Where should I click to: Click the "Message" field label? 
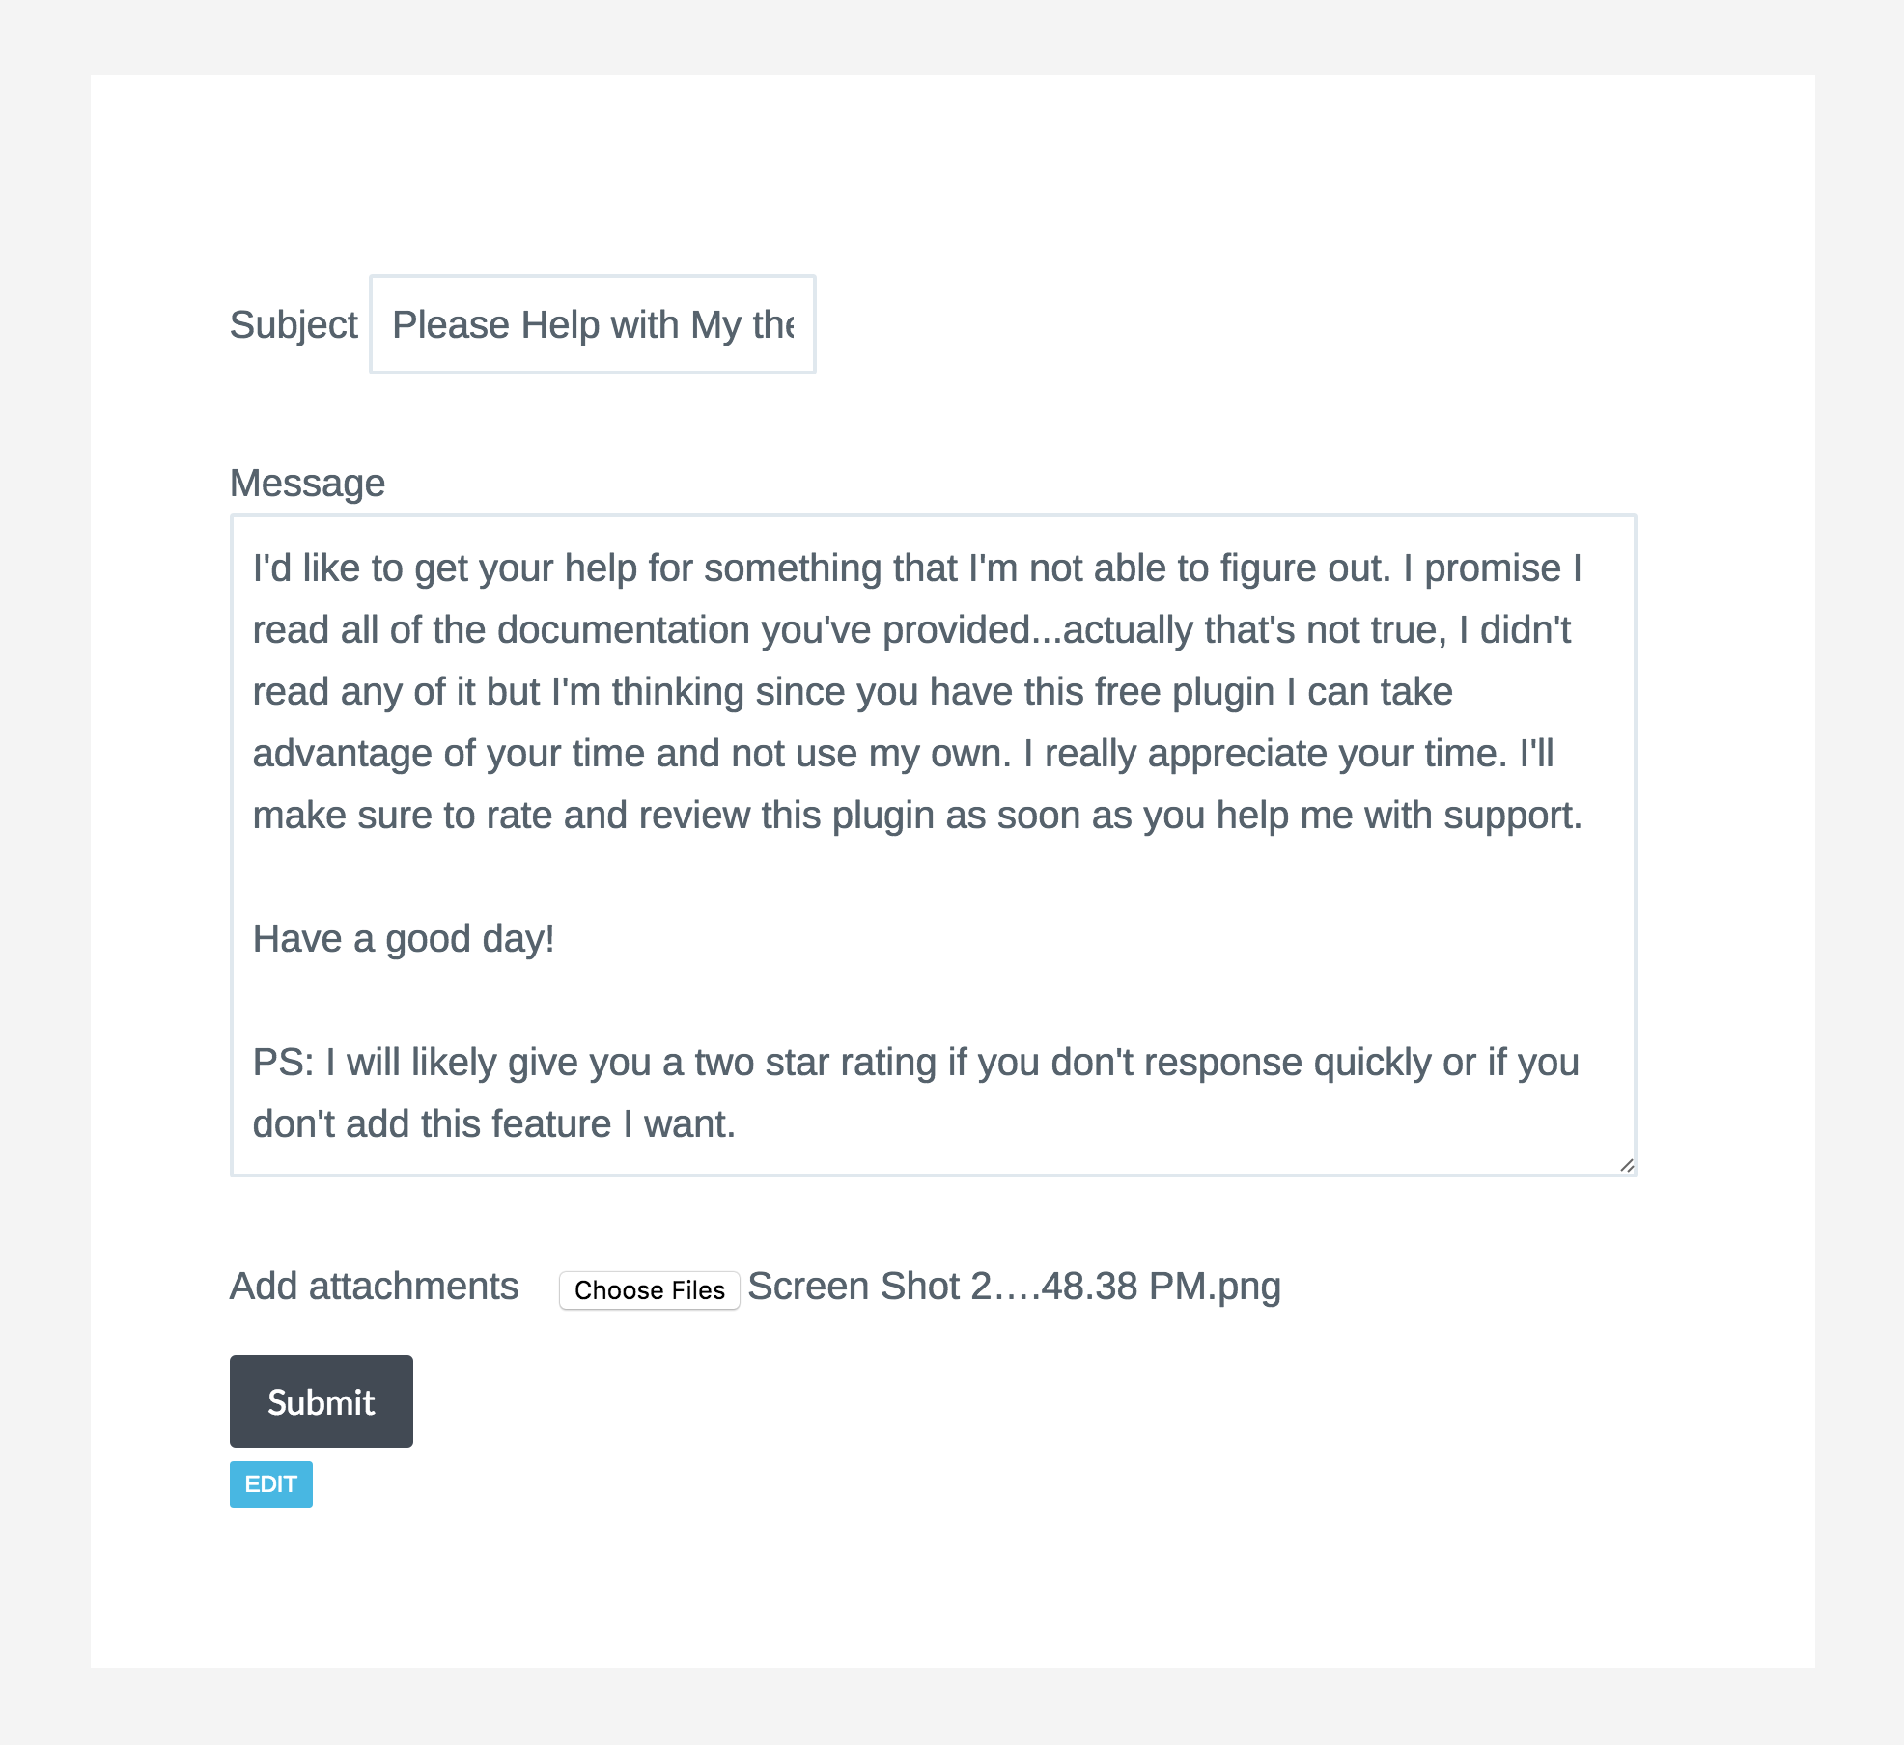pos(307,483)
